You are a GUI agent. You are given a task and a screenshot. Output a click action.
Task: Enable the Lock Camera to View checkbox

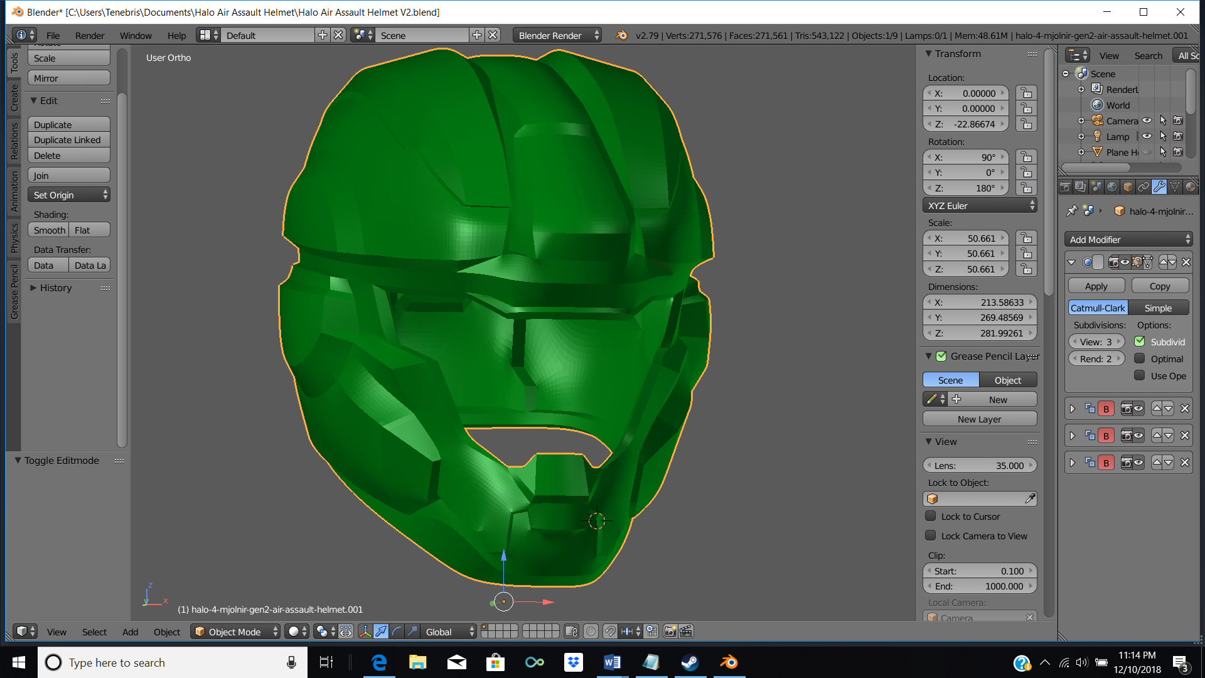[931, 535]
